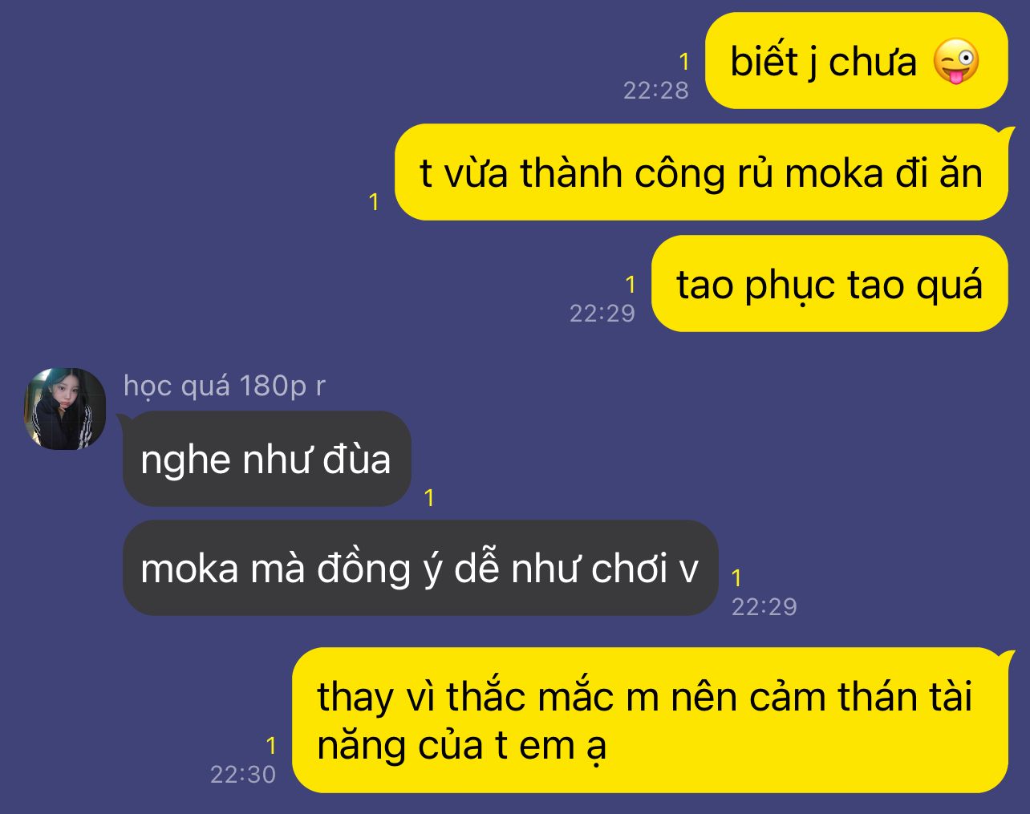
Task: Click the sender name "học quá 180p r"
Action: click(225, 386)
